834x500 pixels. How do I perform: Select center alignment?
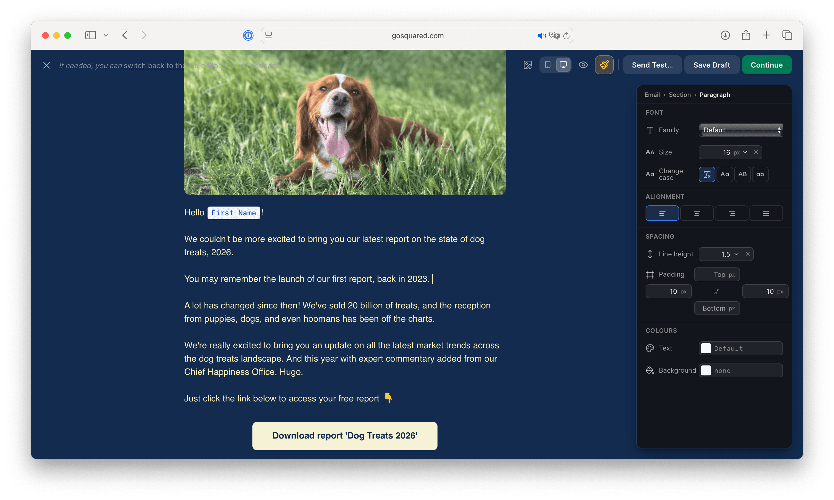[697, 213]
